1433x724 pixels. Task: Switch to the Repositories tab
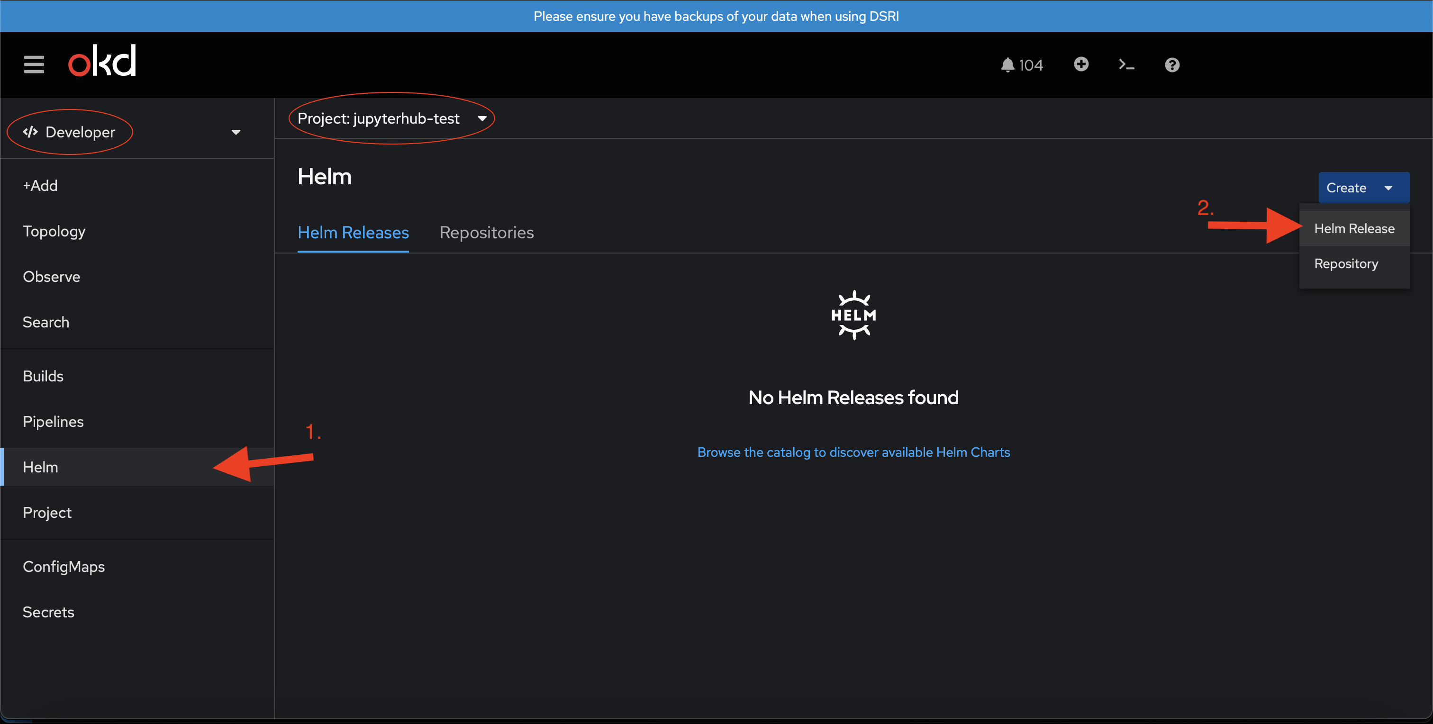486,233
